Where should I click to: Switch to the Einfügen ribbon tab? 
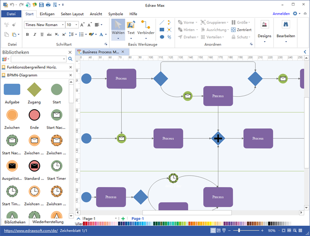click(x=47, y=14)
